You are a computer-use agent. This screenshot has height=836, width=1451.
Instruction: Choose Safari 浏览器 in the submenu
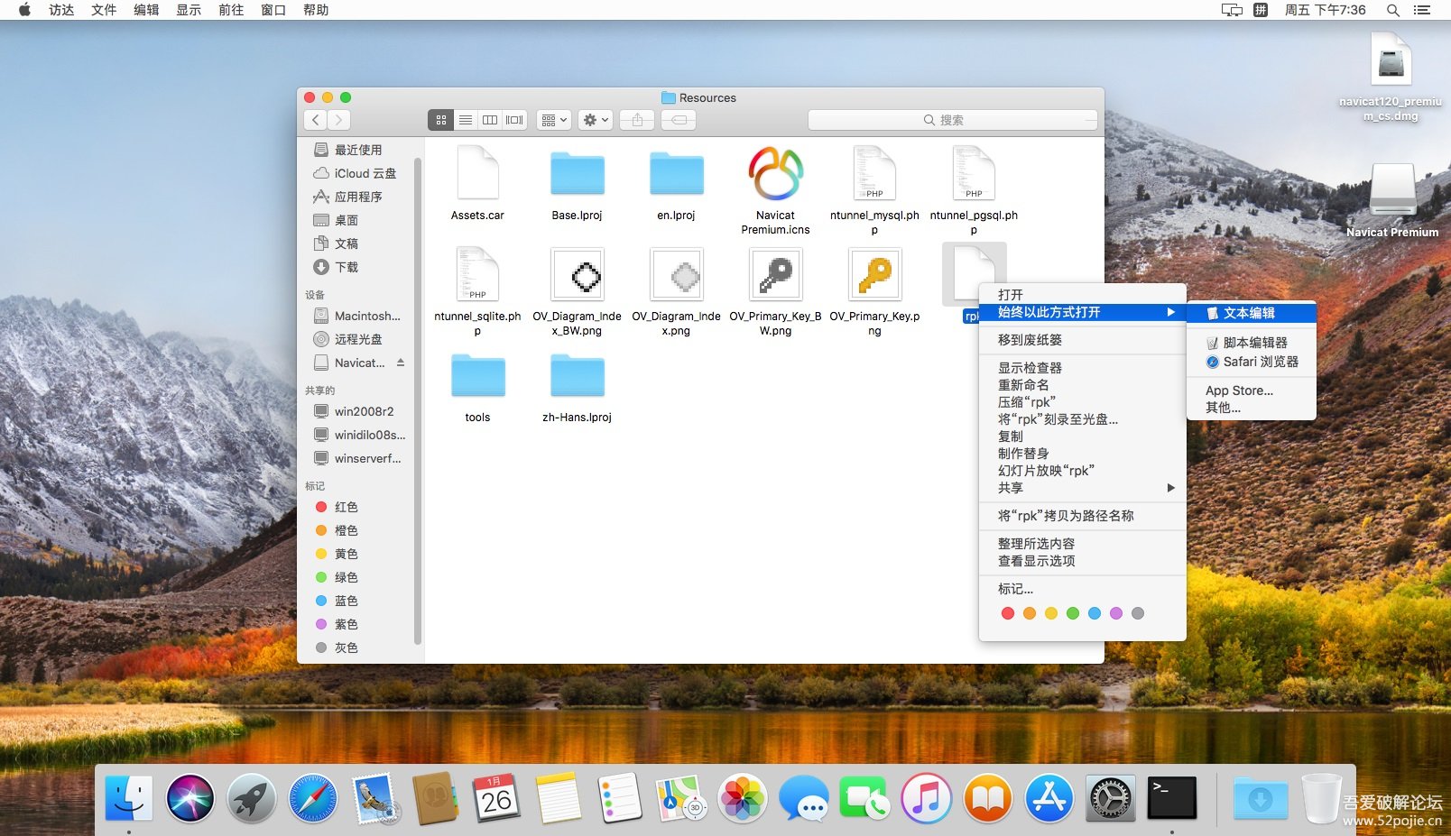(1251, 362)
